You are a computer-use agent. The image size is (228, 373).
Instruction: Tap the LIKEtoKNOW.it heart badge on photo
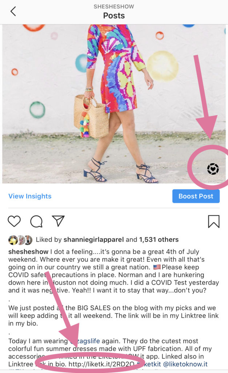[213, 169]
